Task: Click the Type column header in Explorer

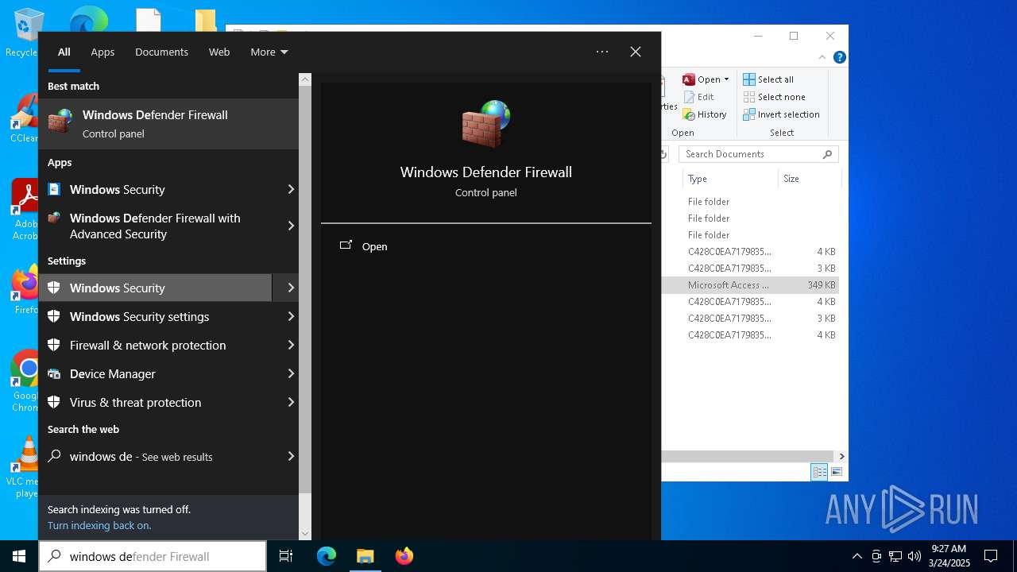Action: [729, 179]
